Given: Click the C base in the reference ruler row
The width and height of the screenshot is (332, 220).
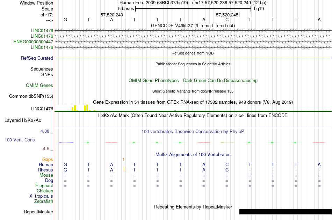Looking at the screenshot, I should 227,20.
